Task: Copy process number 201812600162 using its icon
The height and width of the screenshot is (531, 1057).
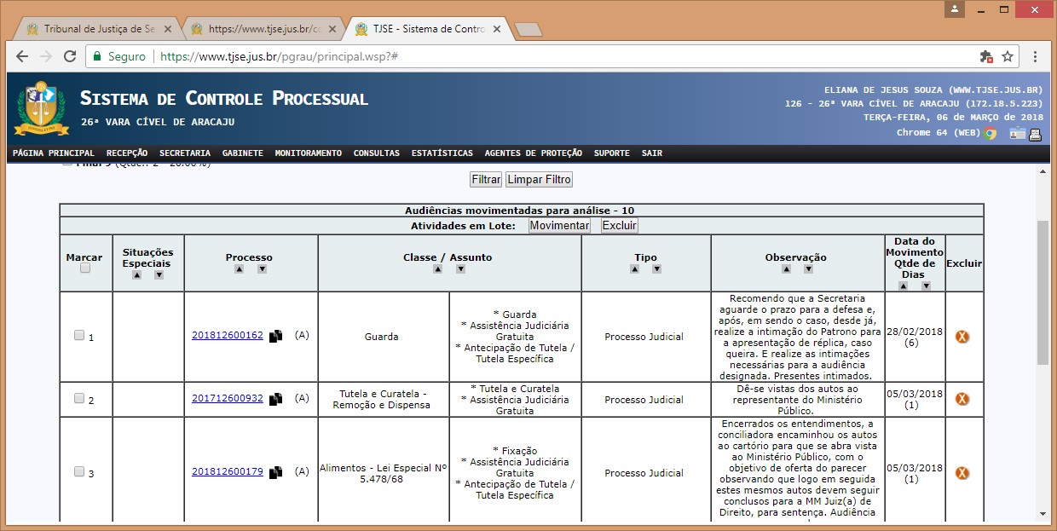Action: pos(275,336)
